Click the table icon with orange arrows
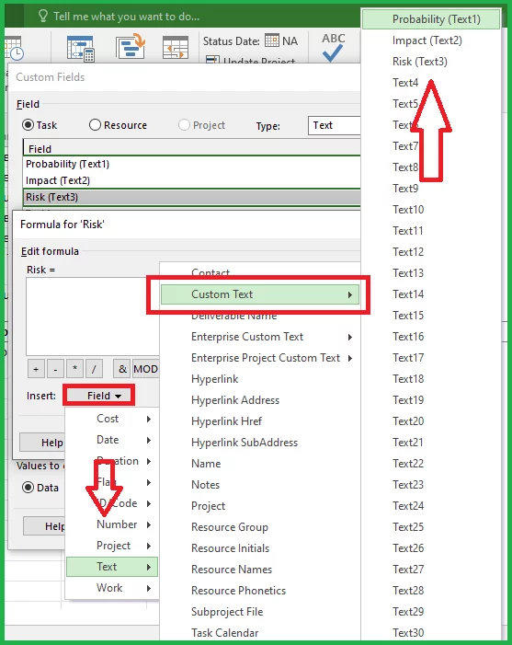The width and height of the screenshot is (512, 645). click(x=176, y=47)
